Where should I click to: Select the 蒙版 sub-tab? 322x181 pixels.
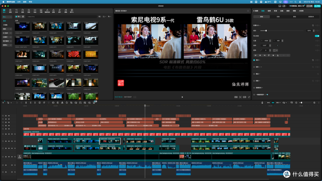click(x=295, y=17)
